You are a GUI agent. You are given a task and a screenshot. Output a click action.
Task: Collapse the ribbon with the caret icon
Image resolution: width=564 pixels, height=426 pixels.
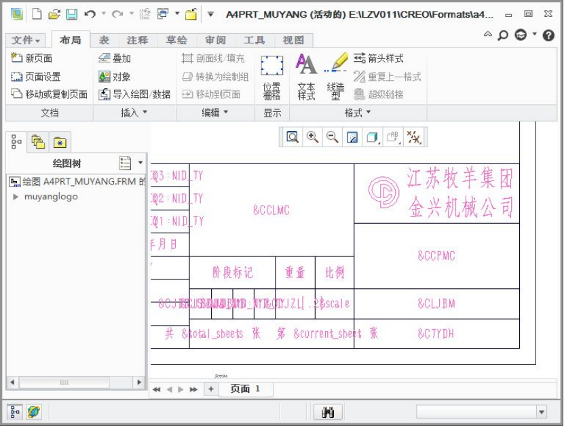[488, 35]
